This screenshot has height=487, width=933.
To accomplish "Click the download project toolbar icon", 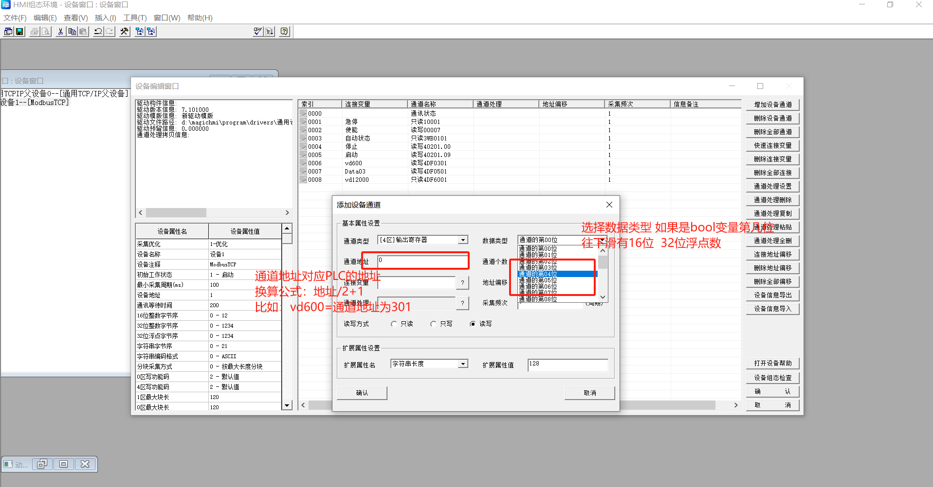I will [140, 32].
